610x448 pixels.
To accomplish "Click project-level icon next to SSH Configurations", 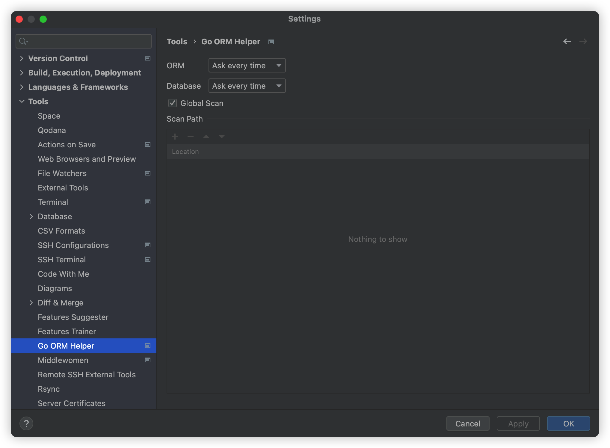I will [148, 245].
